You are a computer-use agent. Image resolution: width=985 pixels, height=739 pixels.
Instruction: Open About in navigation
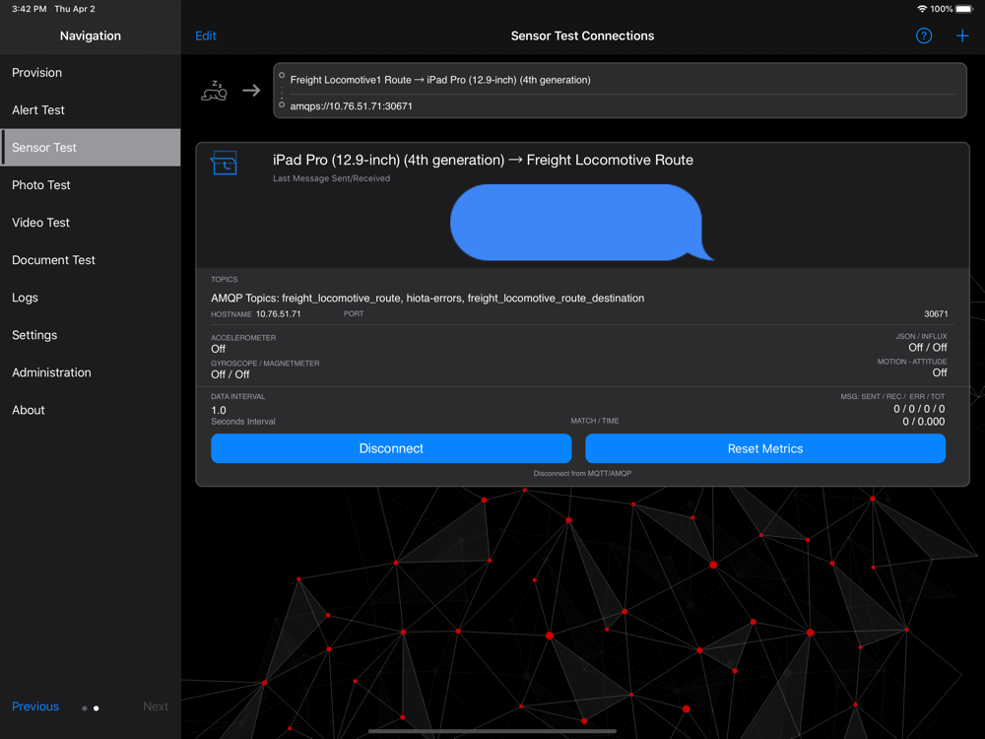point(91,410)
